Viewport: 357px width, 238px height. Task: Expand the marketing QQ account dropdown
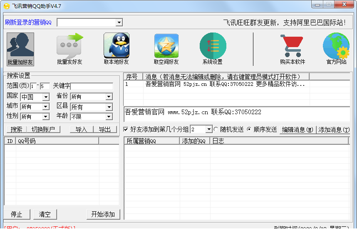click(x=119, y=23)
